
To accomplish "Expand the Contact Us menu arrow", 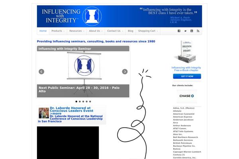I will coord(122,31).
